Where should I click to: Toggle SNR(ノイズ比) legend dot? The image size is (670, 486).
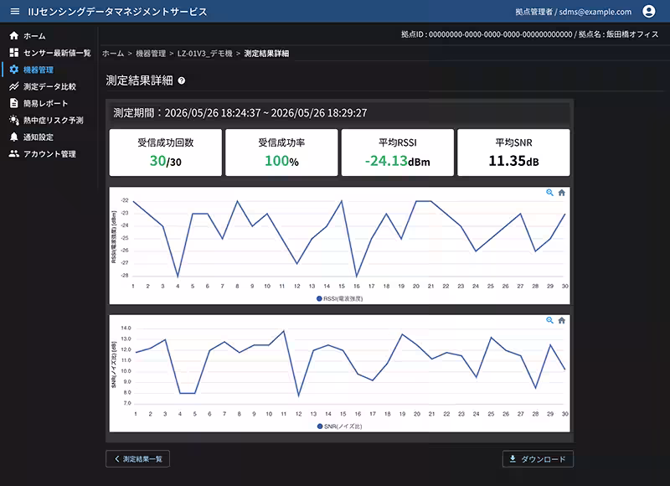(x=320, y=427)
